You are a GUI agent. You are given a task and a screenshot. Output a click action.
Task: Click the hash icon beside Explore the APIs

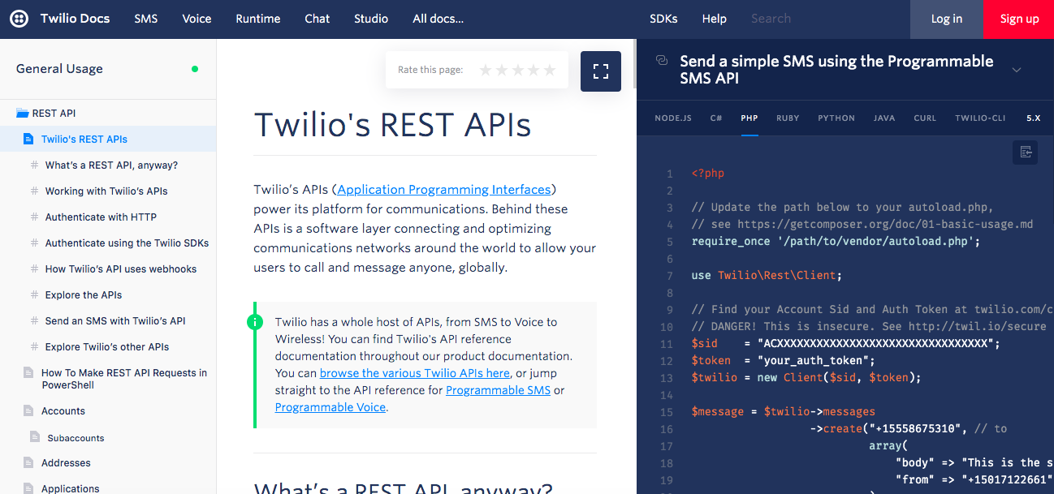point(34,294)
